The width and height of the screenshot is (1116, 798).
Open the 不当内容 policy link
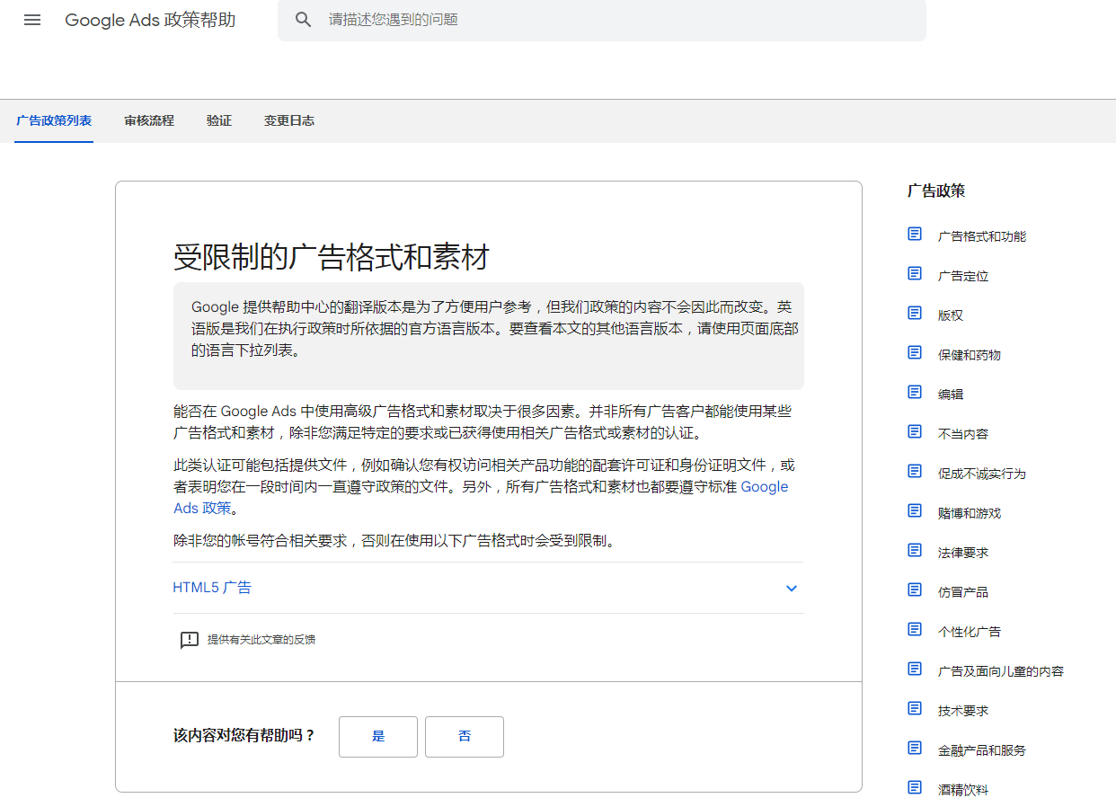coord(963,434)
